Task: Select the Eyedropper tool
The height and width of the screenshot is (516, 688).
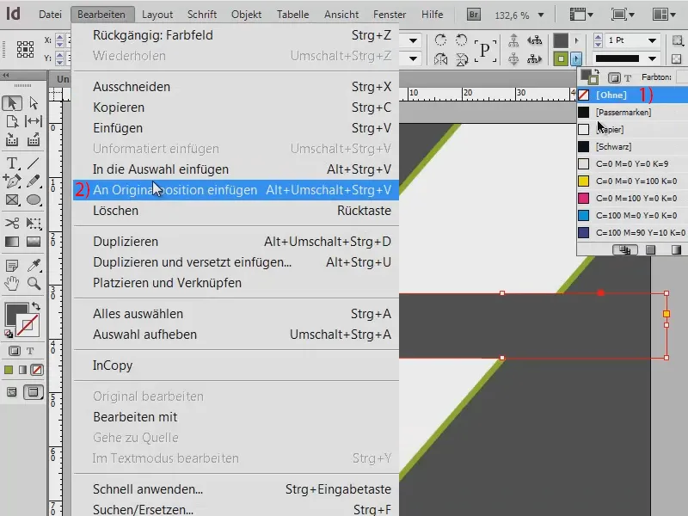Action: click(x=34, y=265)
